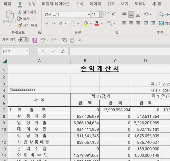
Task: Click the purple save icon
Action: pos(35,40)
